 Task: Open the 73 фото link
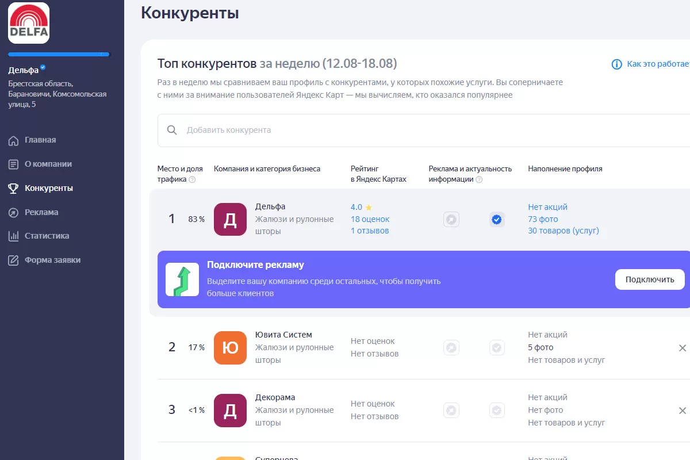(x=543, y=219)
